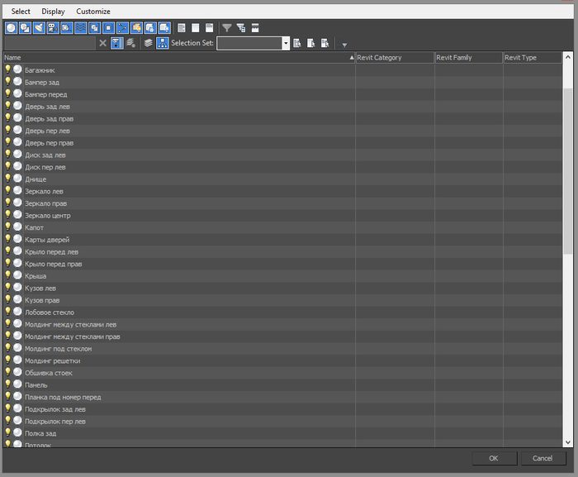Select Молдинг между стеклами прав object
Image resolution: width=578 pixels, height=477 pixels.
click(x=73, y=336)
